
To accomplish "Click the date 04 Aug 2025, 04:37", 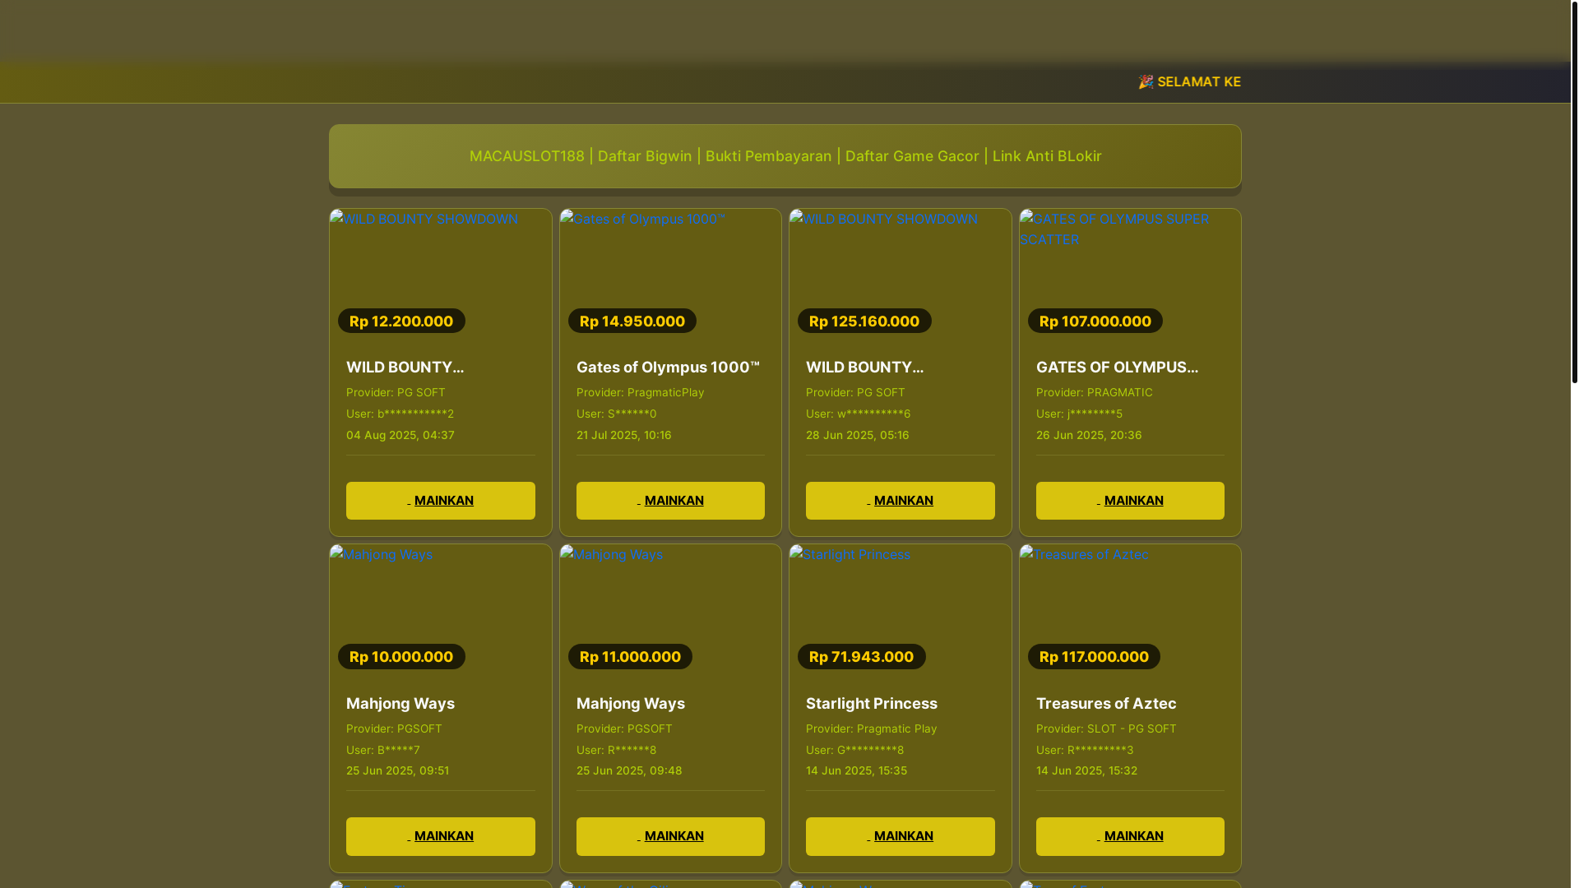I will point(401,436).
